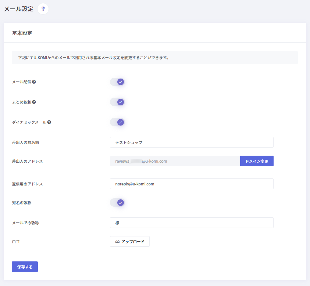The image size is (310, 286).
Task: Focus the 返信用のアドレス email field
Action: (x=191, y=184)
